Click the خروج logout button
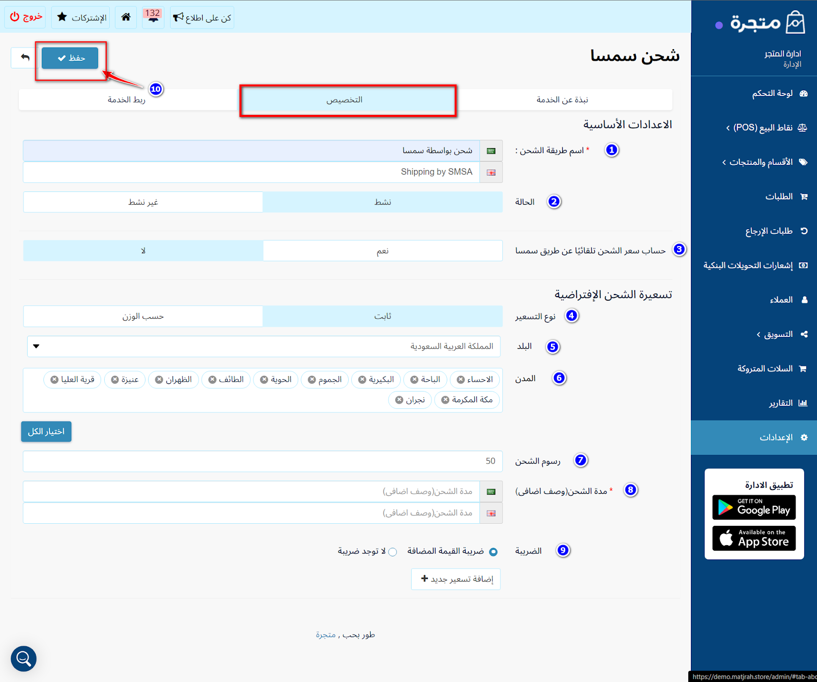Screen dimensions: 817x682 click(26, 17)
